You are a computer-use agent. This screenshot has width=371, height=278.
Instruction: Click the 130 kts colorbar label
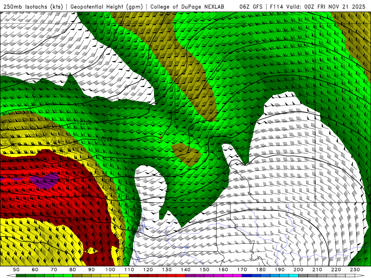166,270
